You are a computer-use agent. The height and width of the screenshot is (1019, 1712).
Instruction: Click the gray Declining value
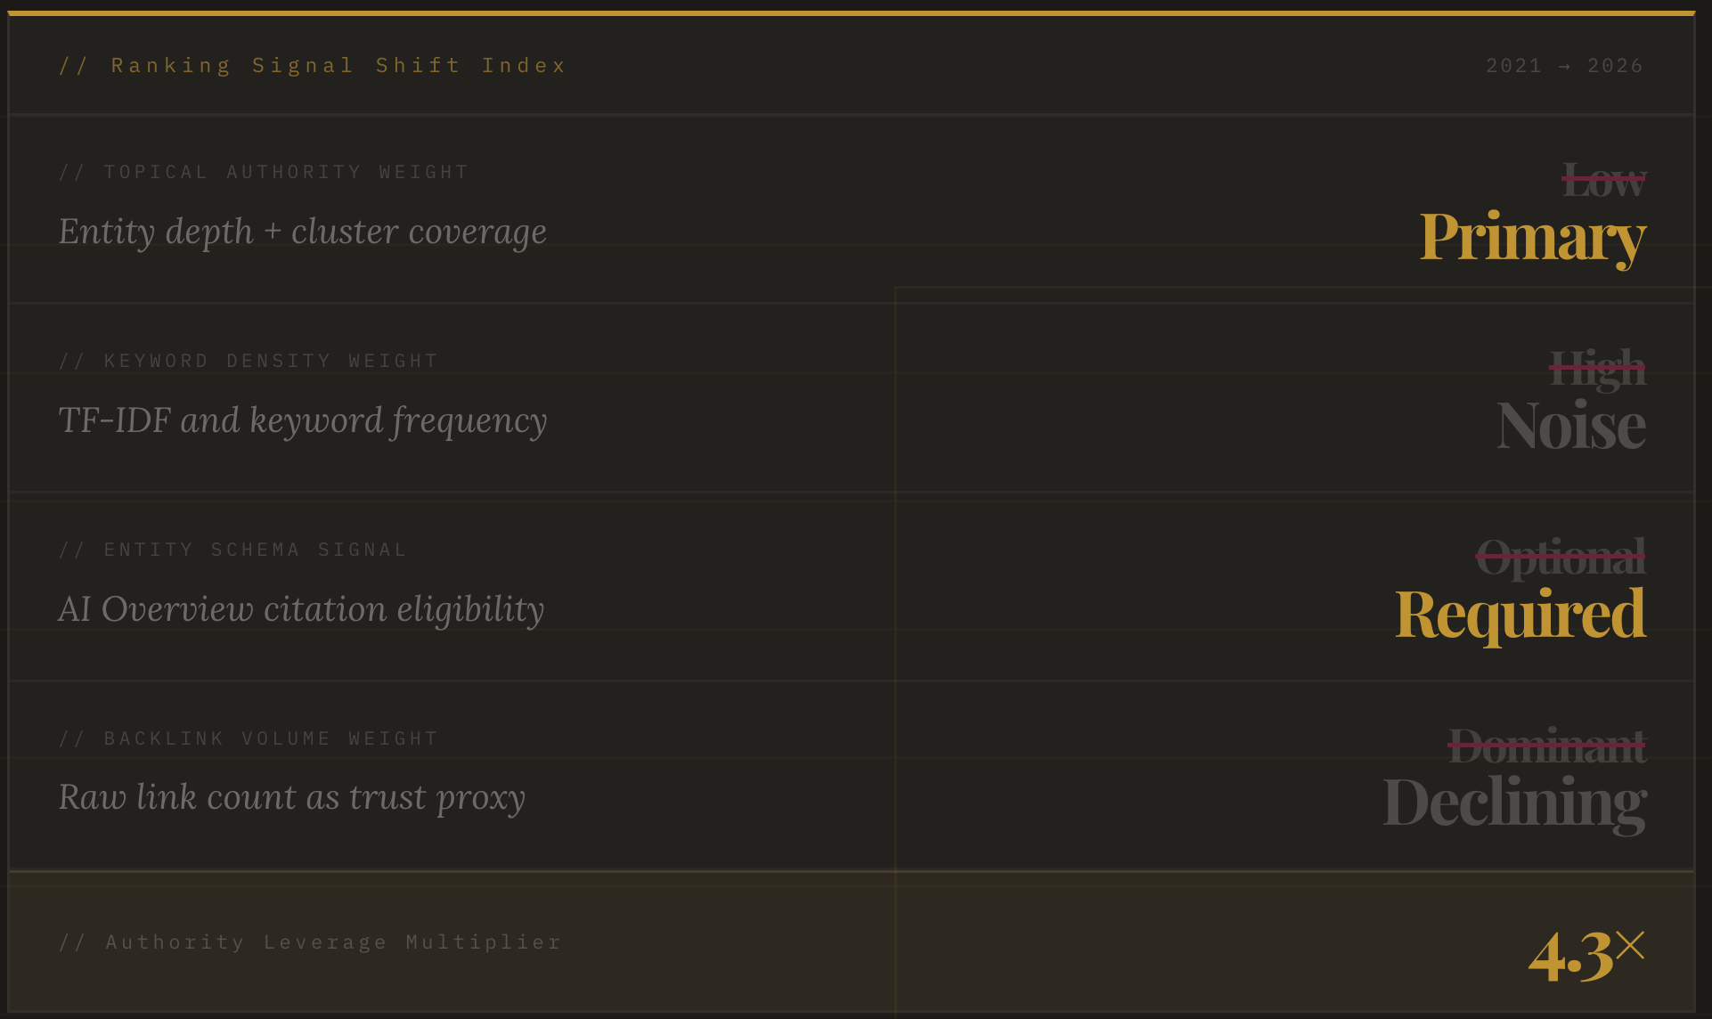pyautogui.click(x=1514, y=803)
